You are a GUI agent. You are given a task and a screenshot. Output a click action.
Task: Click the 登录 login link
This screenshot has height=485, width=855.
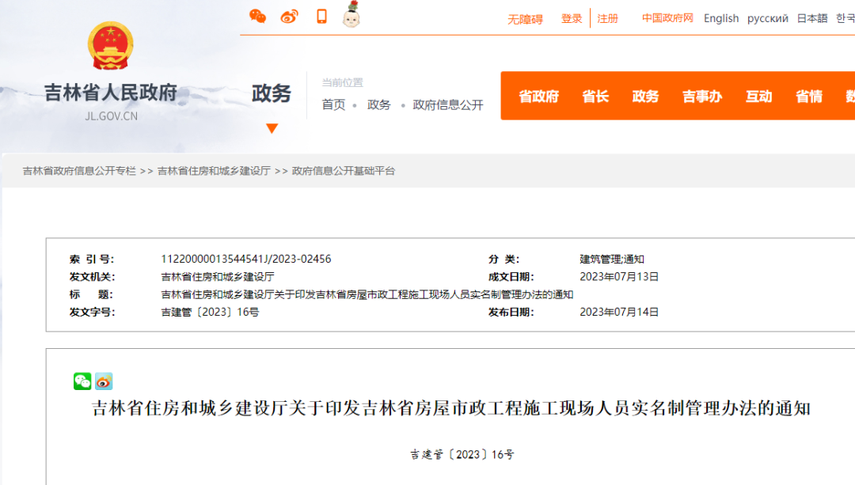[x=572, y=18]
